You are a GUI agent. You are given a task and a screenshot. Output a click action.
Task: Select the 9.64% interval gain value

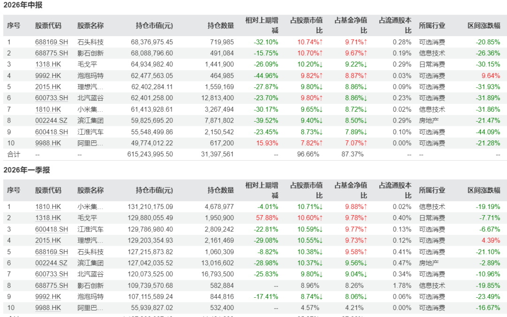click(491, 76)
